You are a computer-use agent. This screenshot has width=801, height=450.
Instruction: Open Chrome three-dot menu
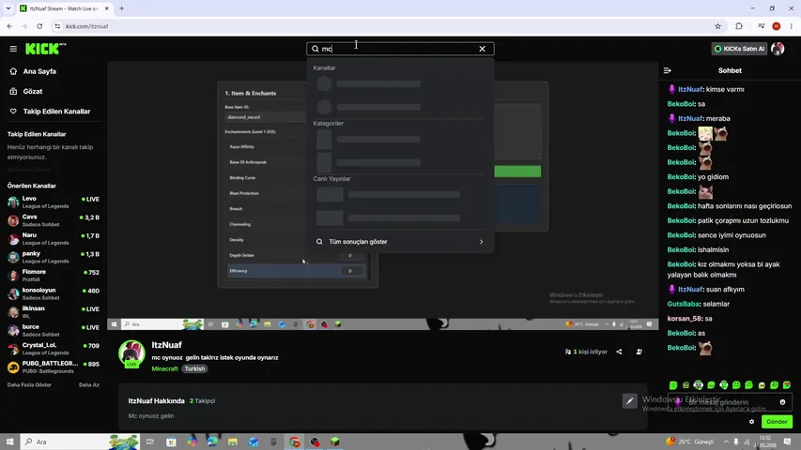pyautogui.click(x=792, y=26)
